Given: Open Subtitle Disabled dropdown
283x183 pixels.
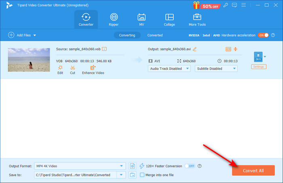Looking at the screenshot, I should click(x=216, y=69).
